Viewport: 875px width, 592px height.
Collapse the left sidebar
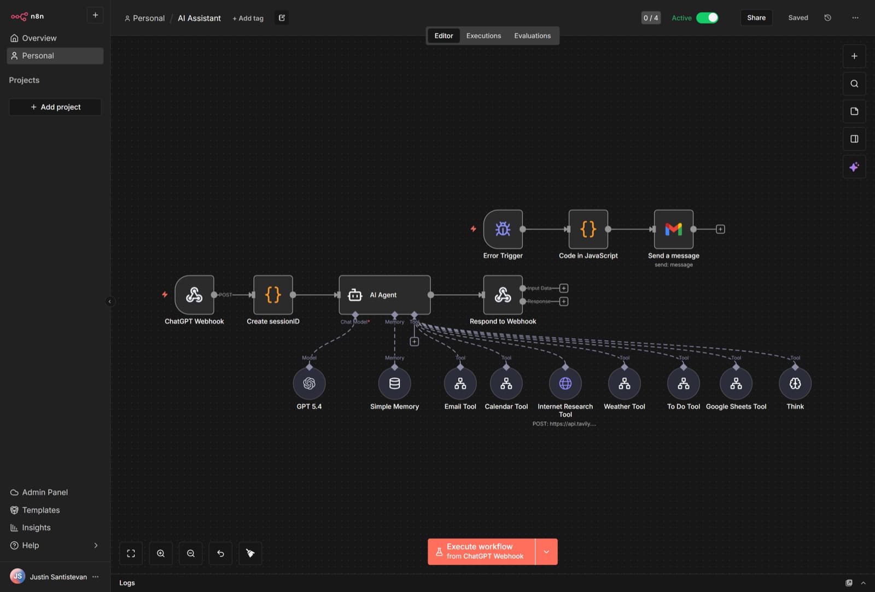click(x=109, y=301)
